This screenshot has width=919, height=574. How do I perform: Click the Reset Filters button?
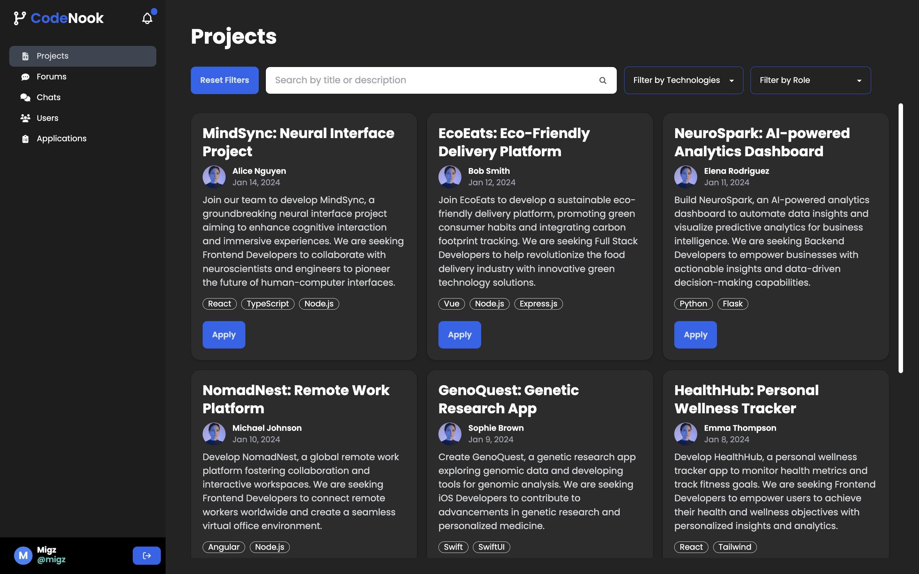224,80
